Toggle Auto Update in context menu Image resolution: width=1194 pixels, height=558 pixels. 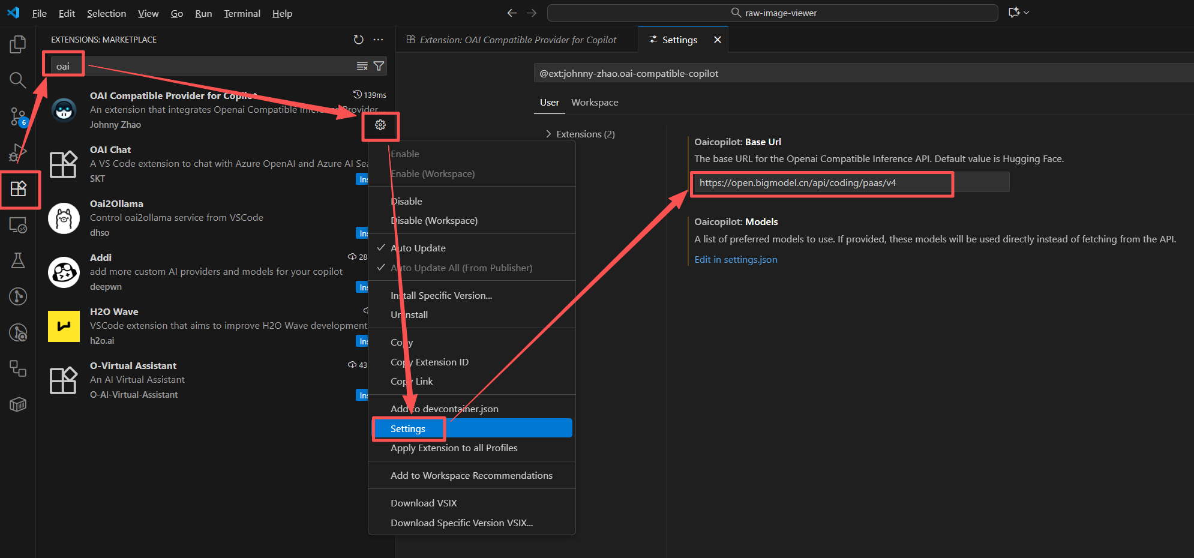point(472,248)
